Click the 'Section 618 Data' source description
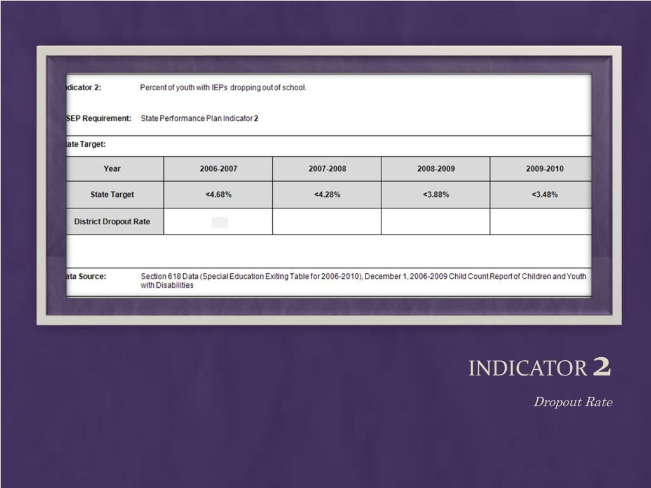 (x=363, y=280)
